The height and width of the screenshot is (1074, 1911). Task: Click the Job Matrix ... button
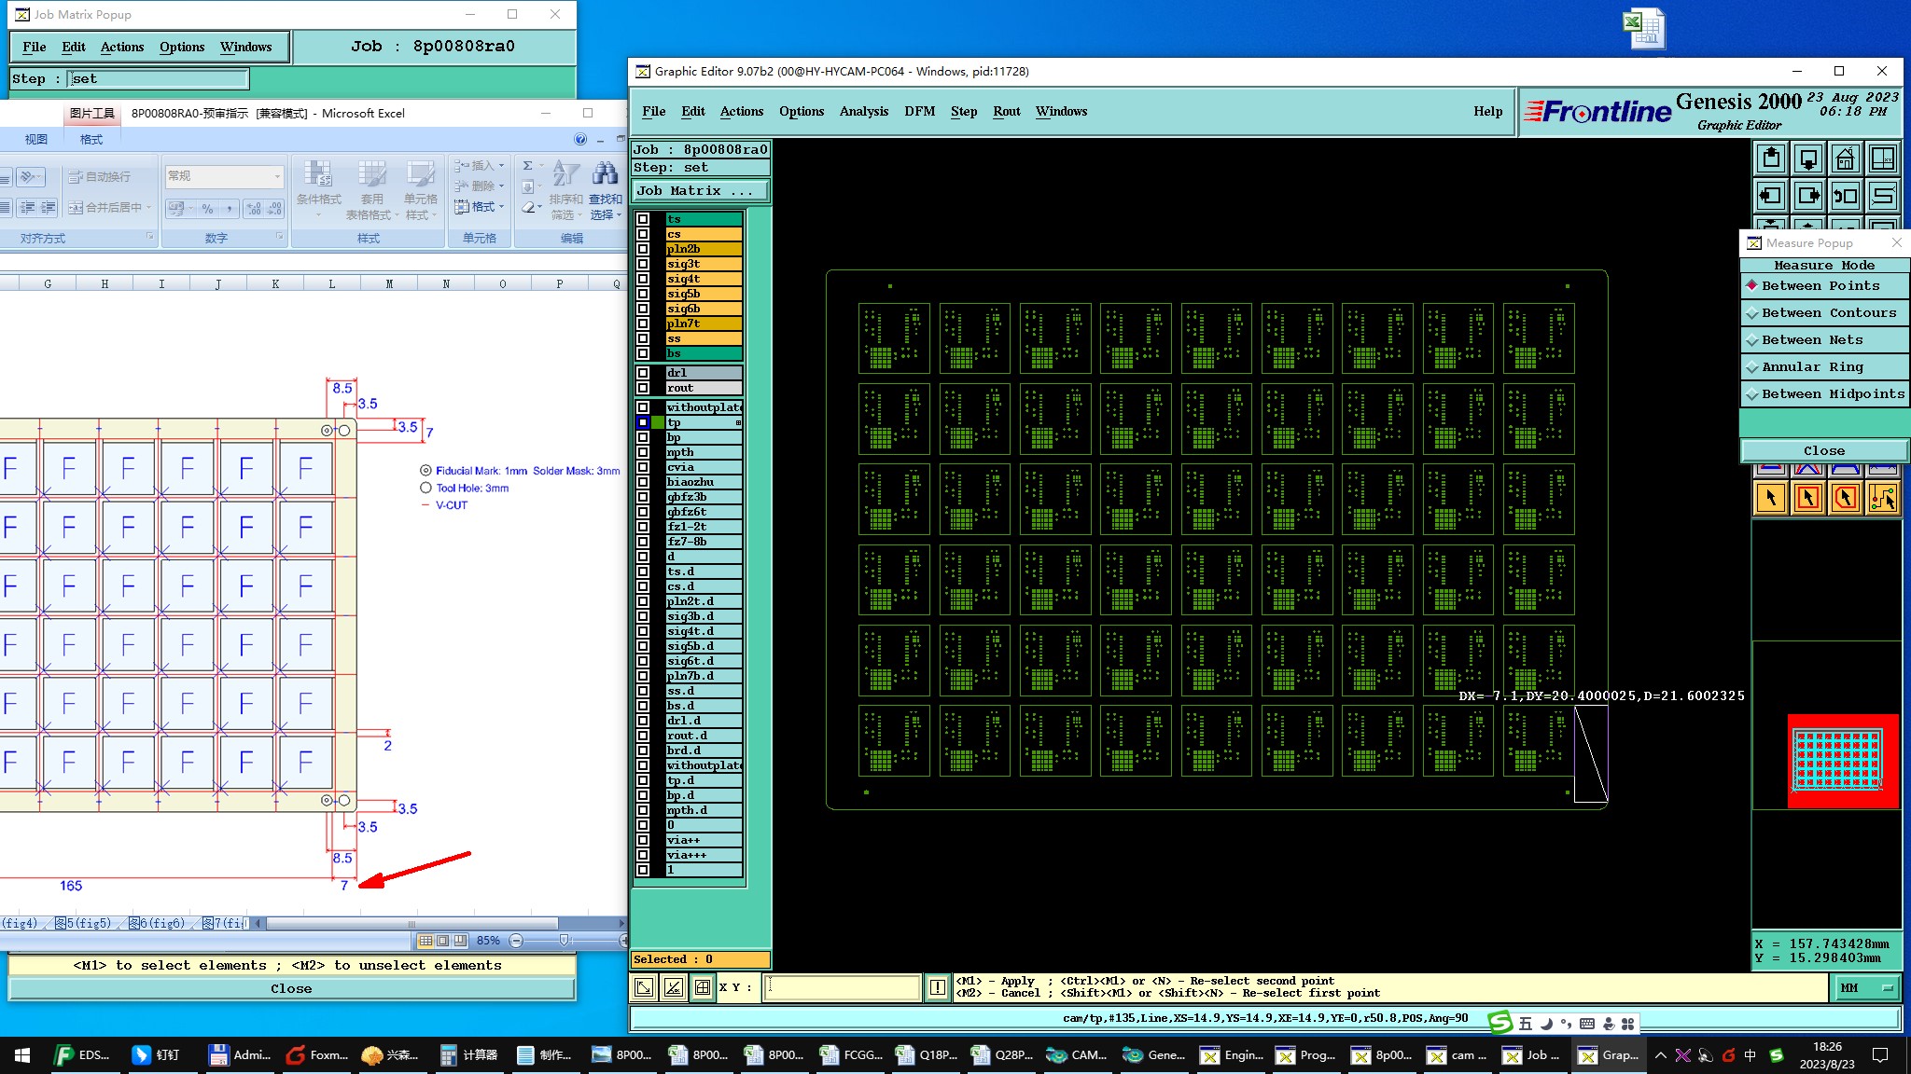click(x=700, y=191)
